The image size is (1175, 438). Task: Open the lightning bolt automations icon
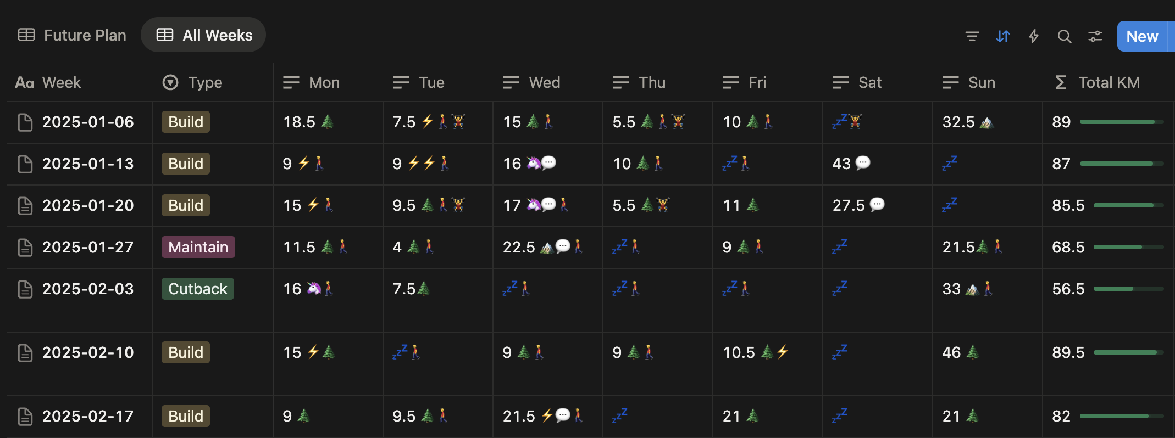(1034, 36)
